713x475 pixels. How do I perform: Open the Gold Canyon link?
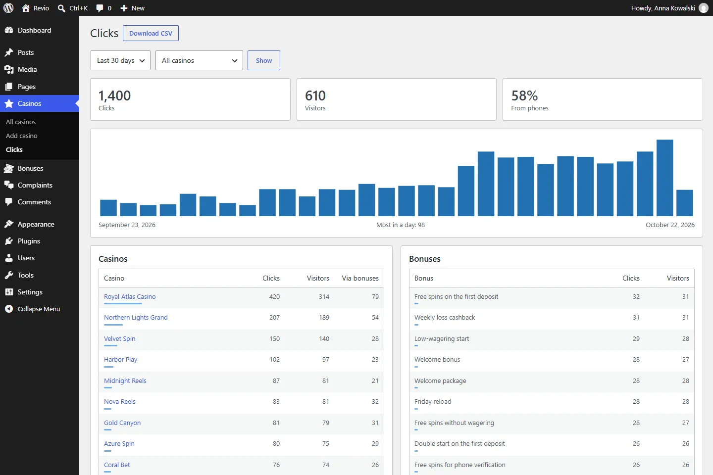pyautogui.click(x=122, y=423)
